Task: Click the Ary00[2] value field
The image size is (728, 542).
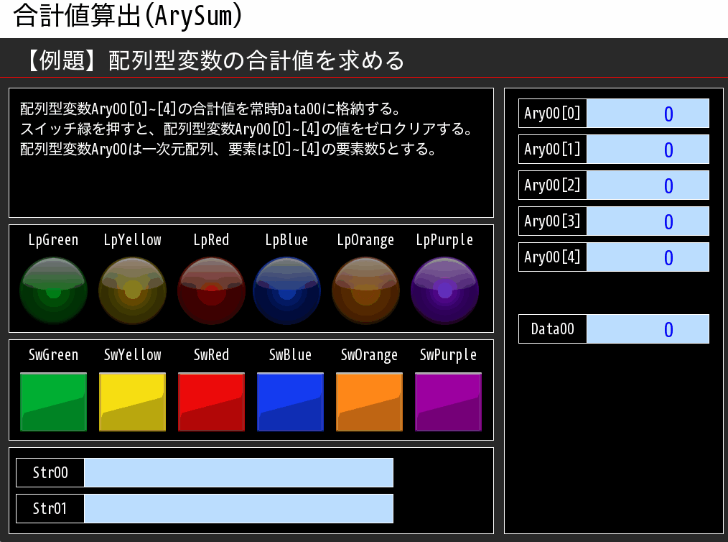Action: coord(648,185)
